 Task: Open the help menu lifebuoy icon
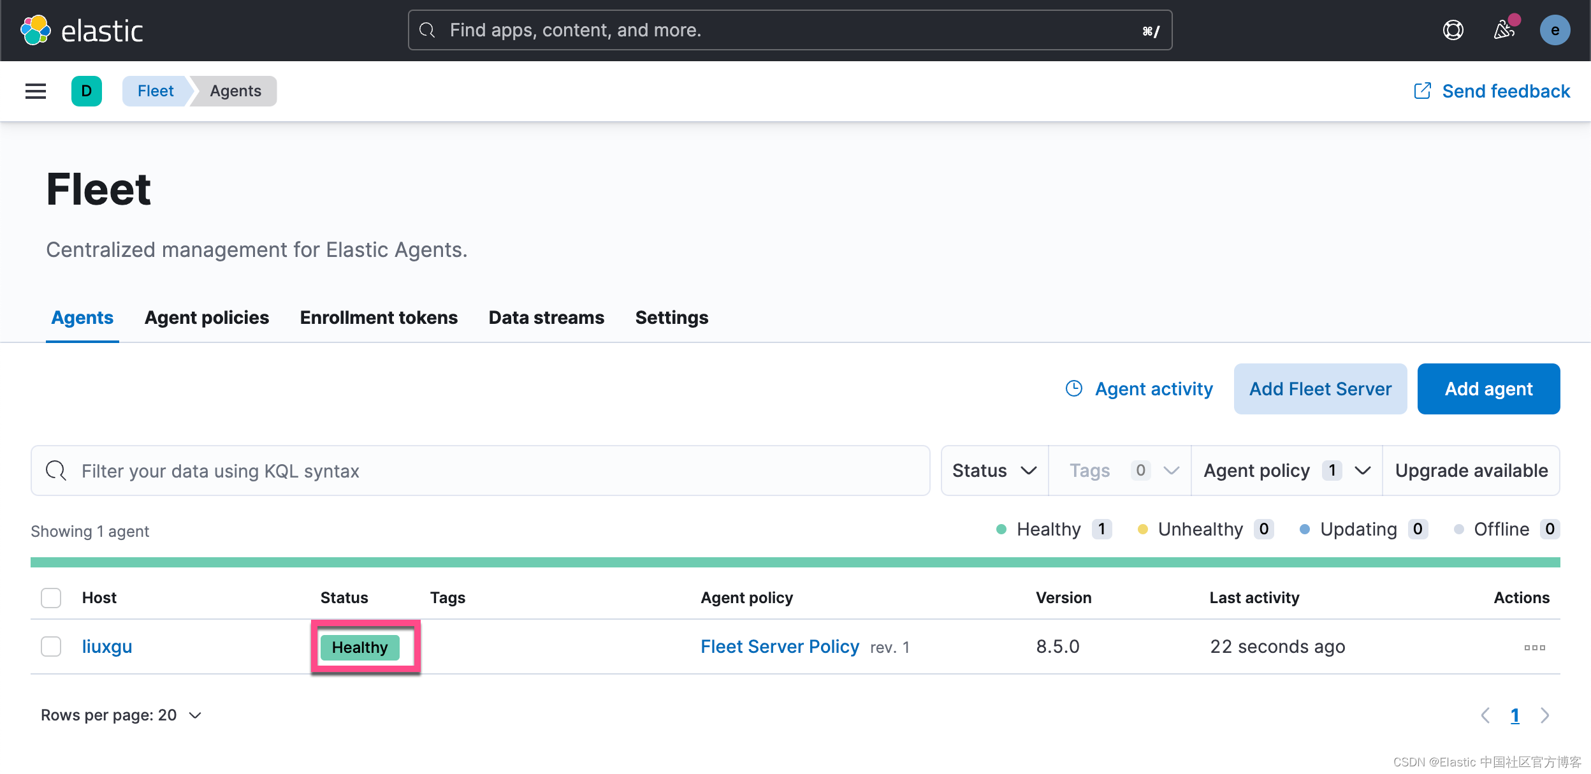click(x=1453, y=30)
